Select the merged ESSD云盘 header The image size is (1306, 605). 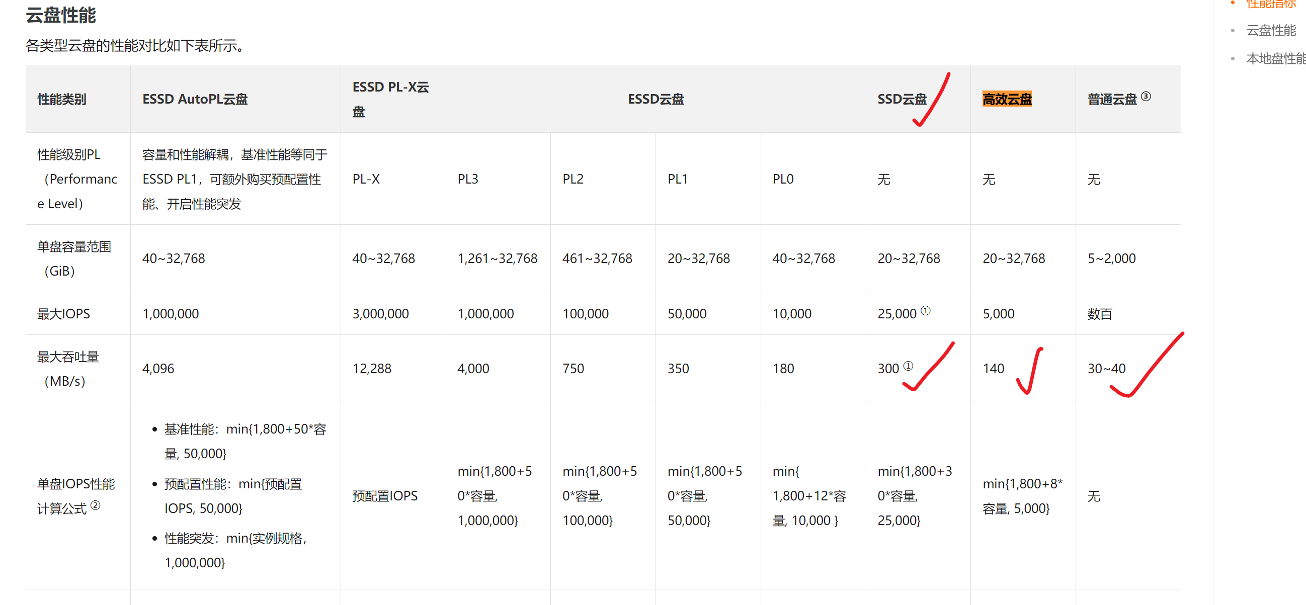656,99
